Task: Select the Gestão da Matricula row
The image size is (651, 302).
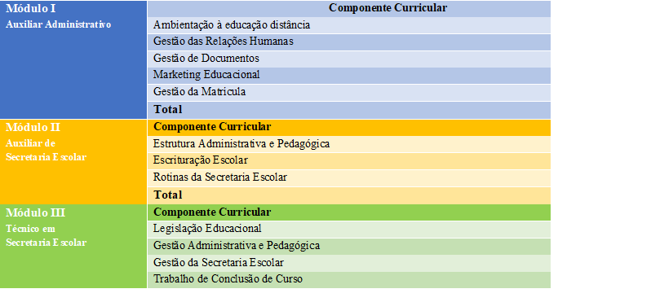Action: (x=349, y=92)
